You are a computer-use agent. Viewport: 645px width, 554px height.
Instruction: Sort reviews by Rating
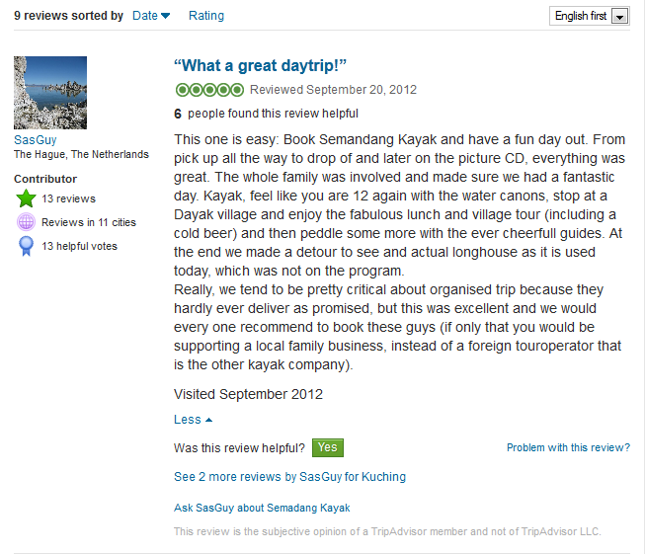pos(206,16)
